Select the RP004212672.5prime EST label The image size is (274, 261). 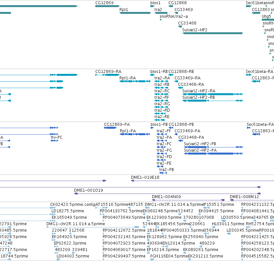124,230
